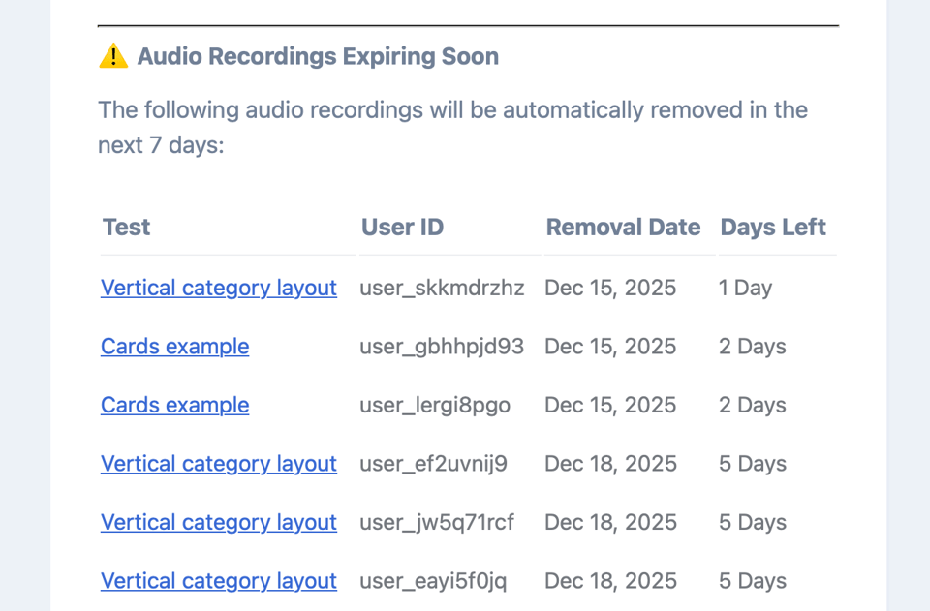Click the Removal Date column header
Screen dimensions: 930x611
coord(623,228)
